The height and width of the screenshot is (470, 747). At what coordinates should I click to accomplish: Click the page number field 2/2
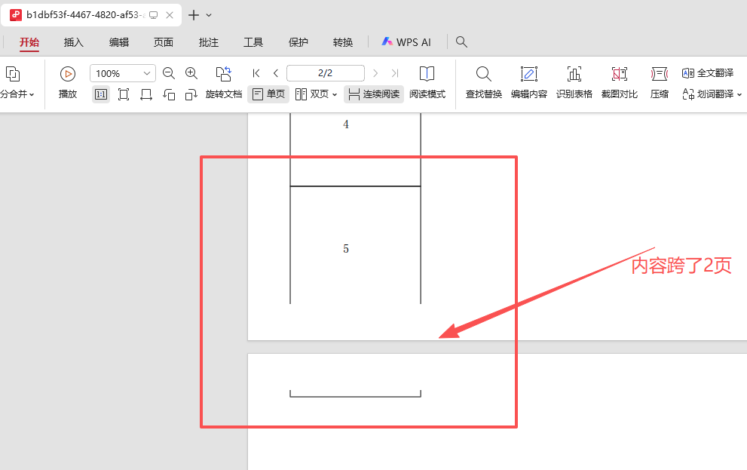[x=326, y=73]
